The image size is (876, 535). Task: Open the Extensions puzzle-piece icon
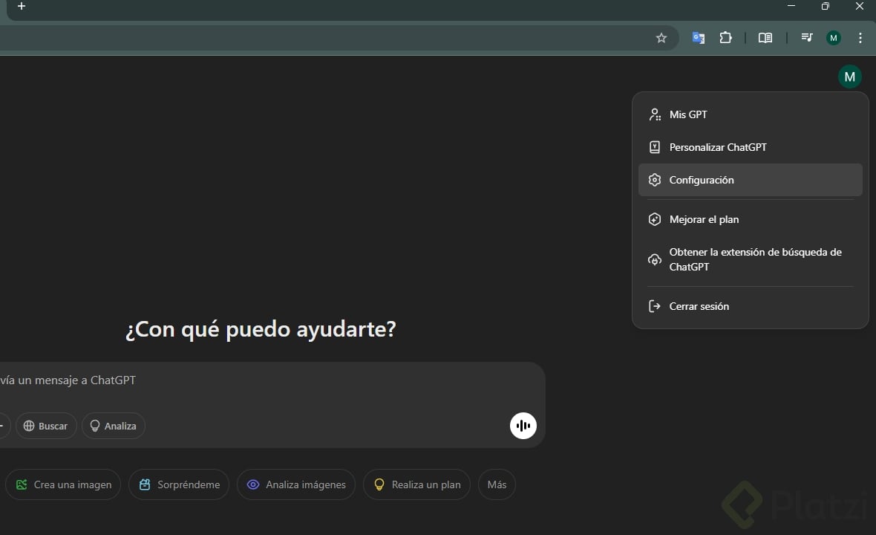726,37
